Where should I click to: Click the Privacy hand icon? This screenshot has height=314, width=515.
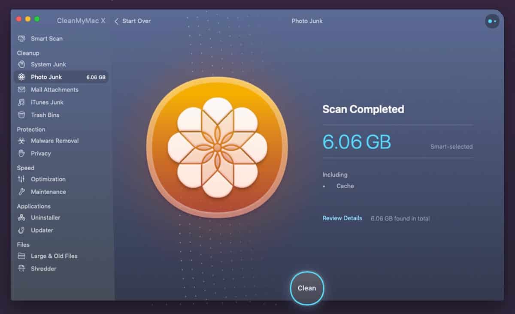click(21, 154)
